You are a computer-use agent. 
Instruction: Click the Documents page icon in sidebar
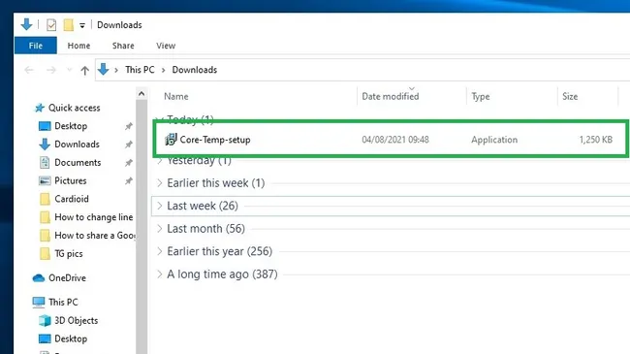pyautogui.click(x=45, y=163)
